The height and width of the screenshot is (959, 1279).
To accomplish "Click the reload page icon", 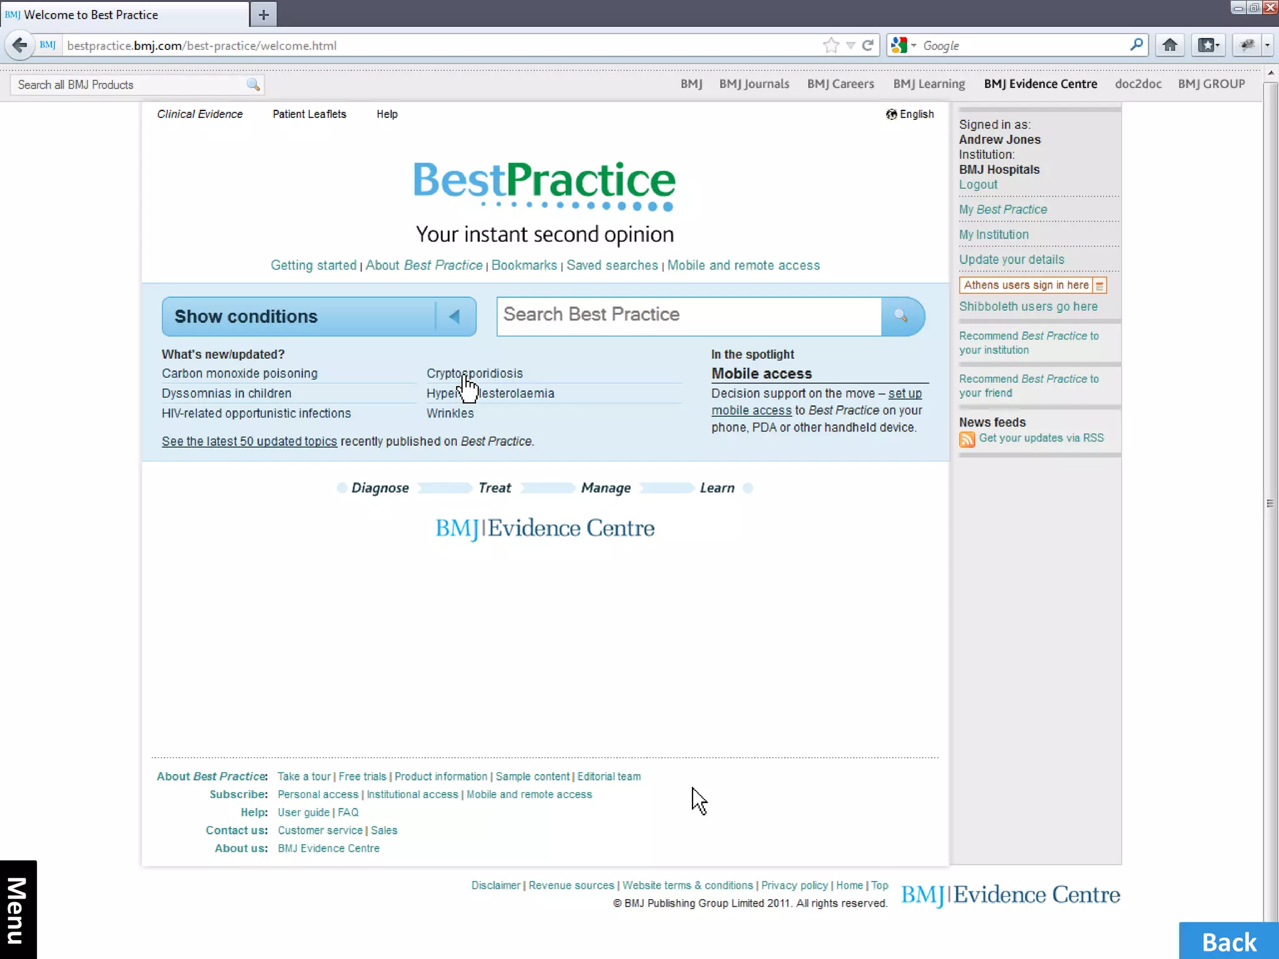I will tap(867, 45).
